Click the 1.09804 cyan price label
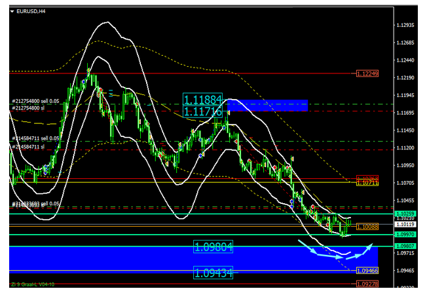 [x=213, y=246]
